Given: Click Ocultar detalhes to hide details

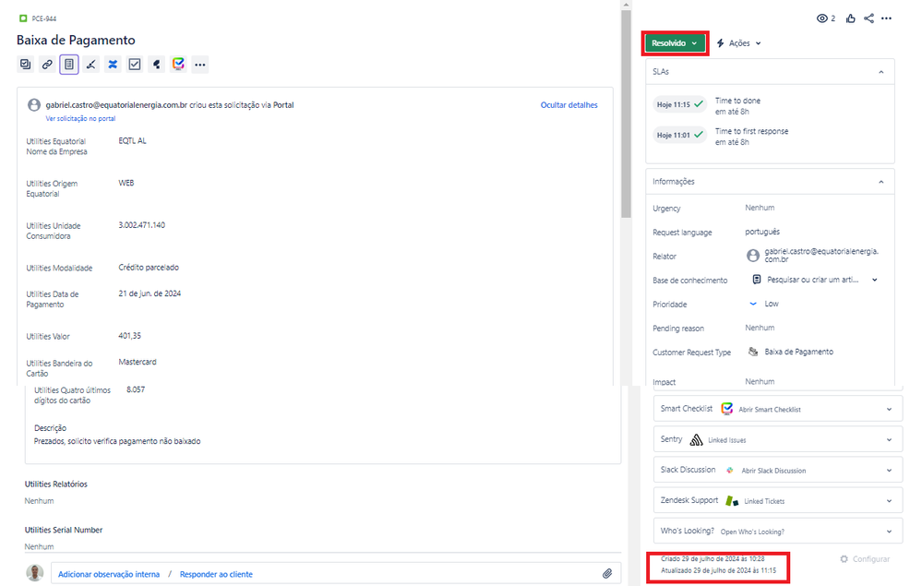Looking at the screenshot, I should [x=569, y=104].
